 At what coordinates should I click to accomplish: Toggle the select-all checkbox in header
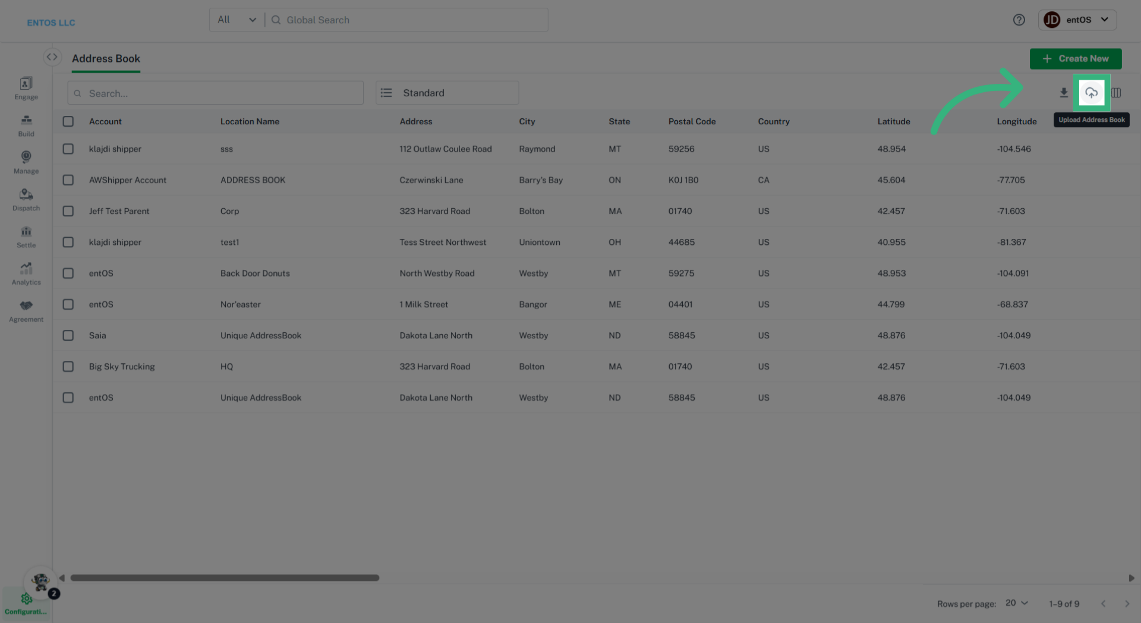pyautogui.click(x=68, y=121)
